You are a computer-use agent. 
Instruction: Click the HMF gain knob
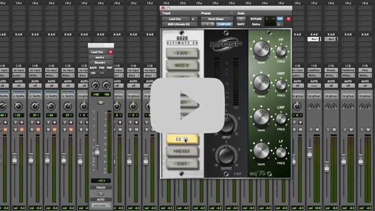pyautogui.click(x=261, y=82)
